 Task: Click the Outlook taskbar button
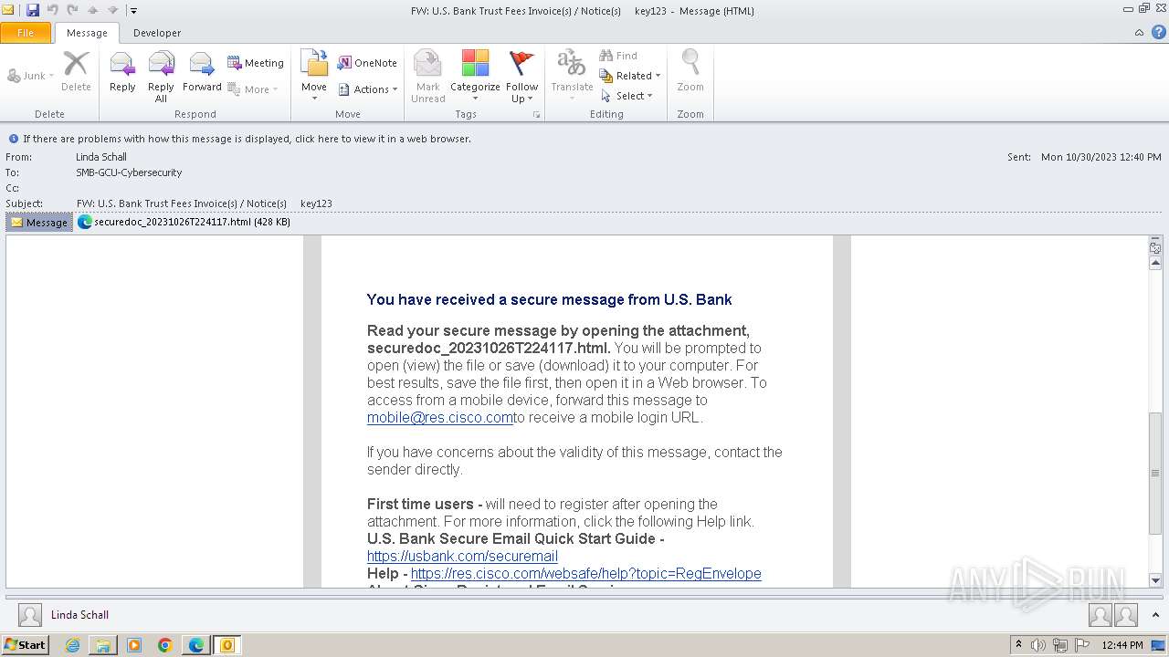pyautogui.click(x=226, y=645)
